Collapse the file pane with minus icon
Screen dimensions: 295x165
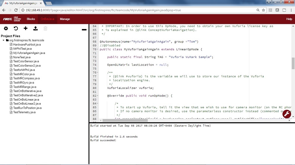coord(84,30)
